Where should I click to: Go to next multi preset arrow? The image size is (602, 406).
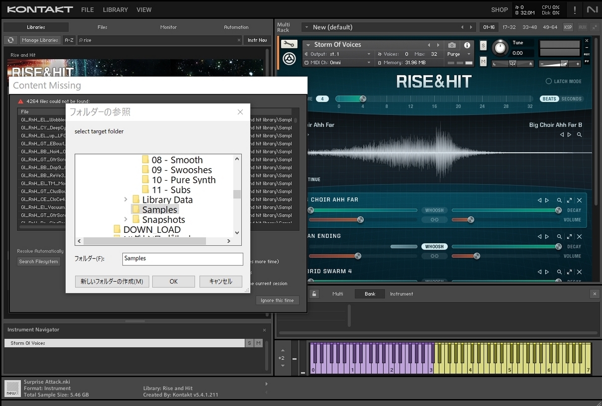click(x=471, y=27)
